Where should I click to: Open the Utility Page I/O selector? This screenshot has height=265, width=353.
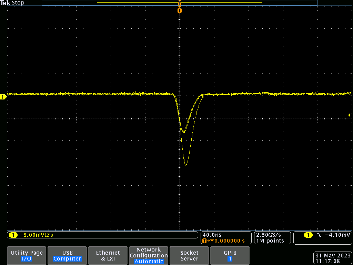[x=27, y=256]
